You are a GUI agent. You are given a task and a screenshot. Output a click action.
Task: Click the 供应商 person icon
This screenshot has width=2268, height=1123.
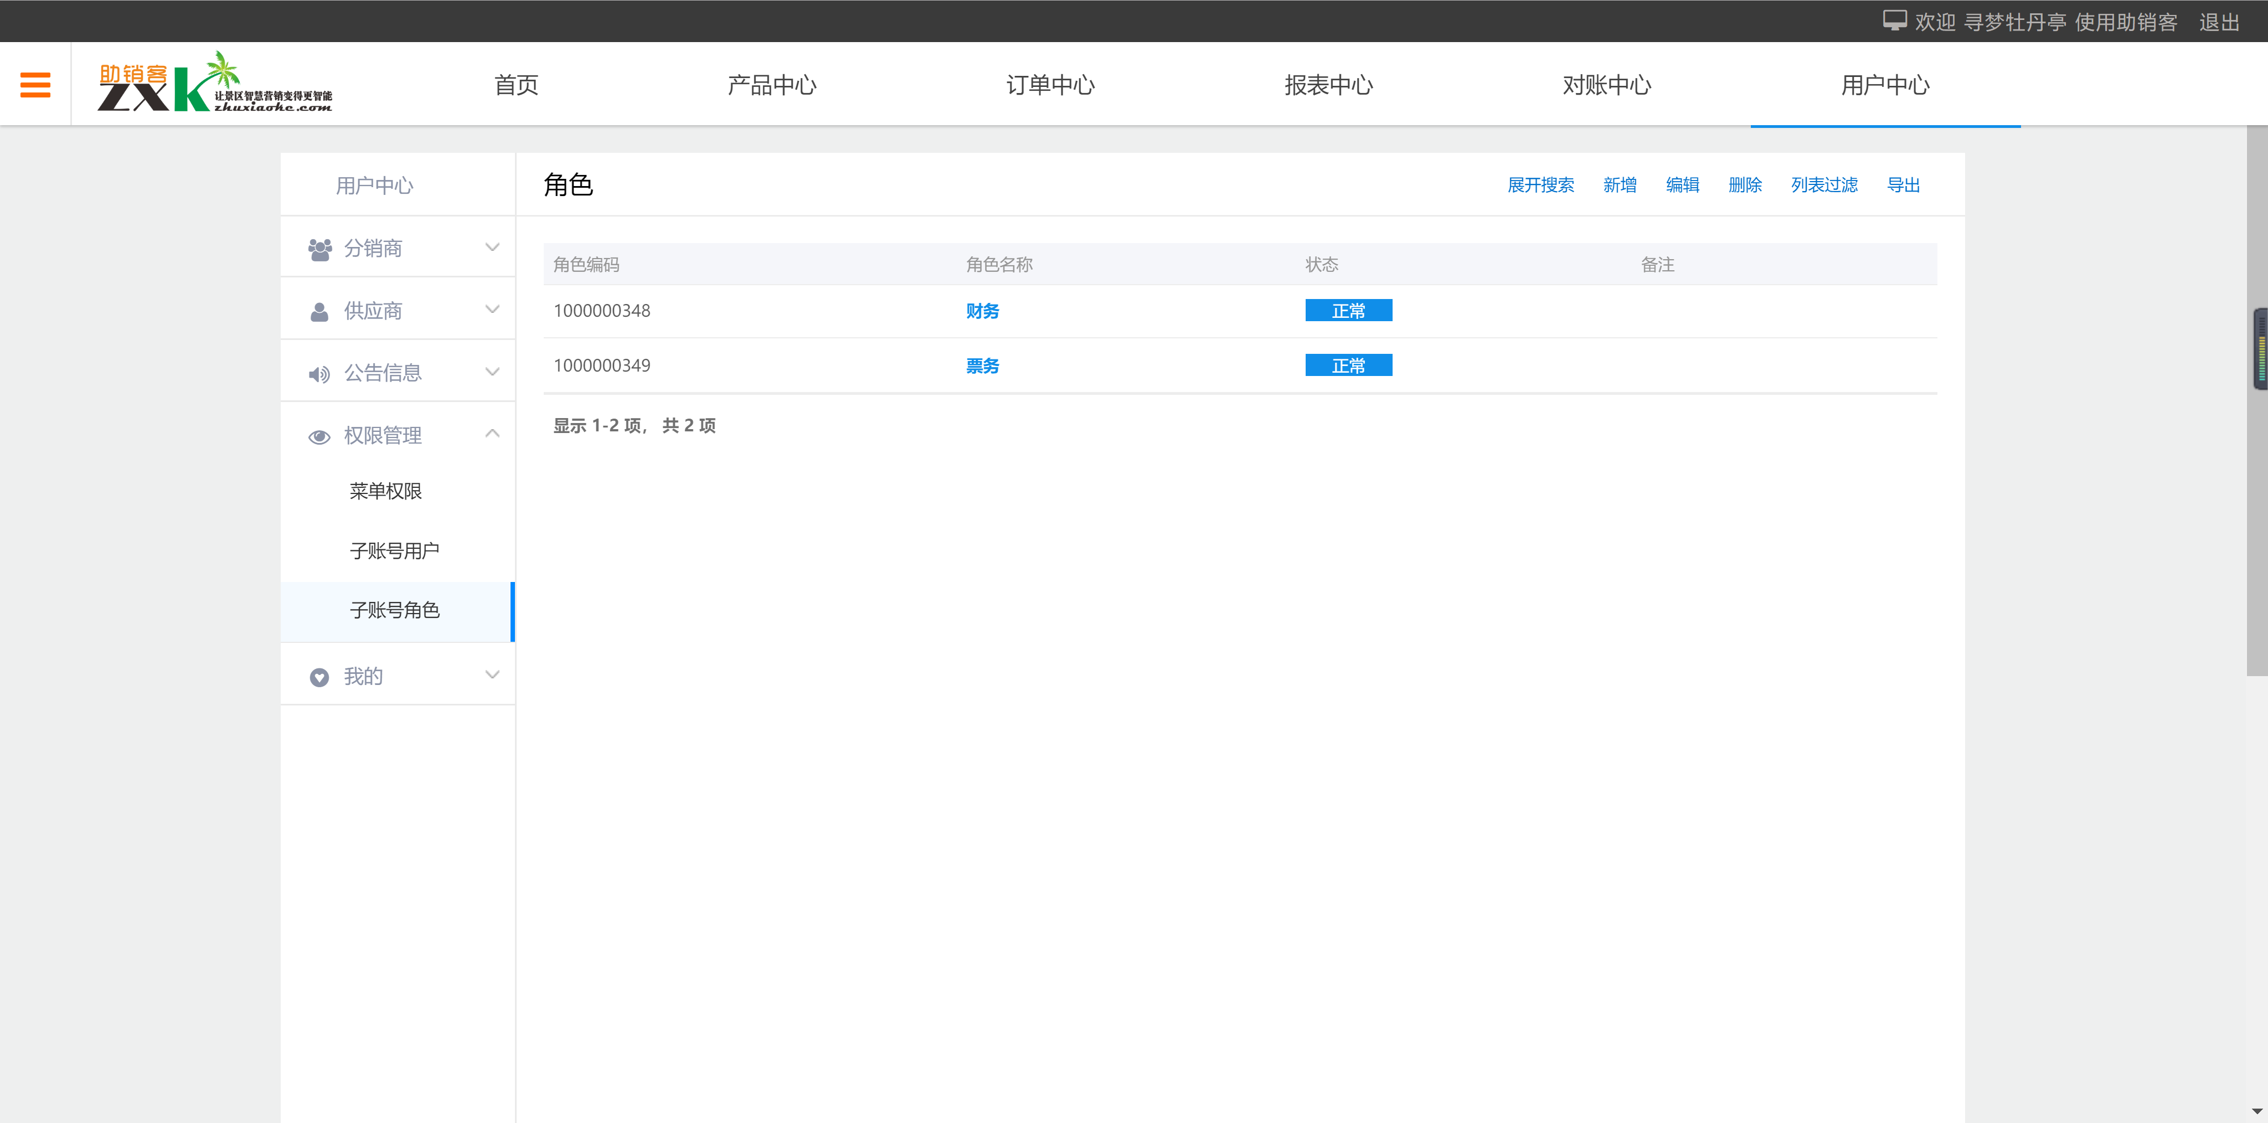pyautogui.click(x=319, y=312)
